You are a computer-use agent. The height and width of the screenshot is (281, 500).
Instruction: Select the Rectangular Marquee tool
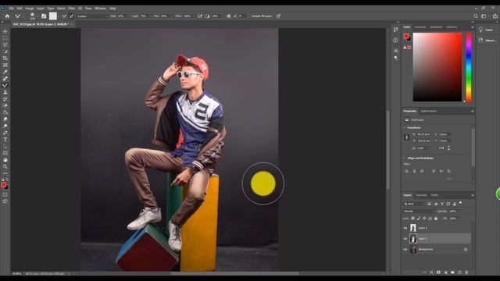pos(5,38)
